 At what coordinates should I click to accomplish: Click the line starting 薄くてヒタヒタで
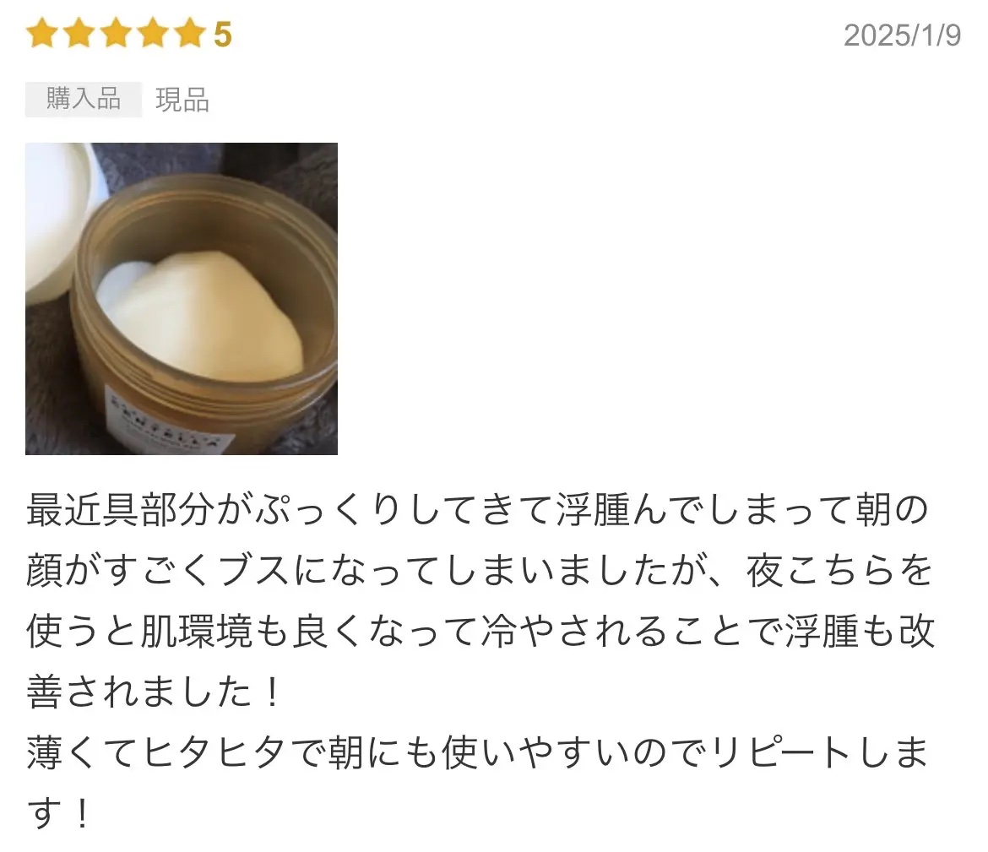tap(478, 753)
